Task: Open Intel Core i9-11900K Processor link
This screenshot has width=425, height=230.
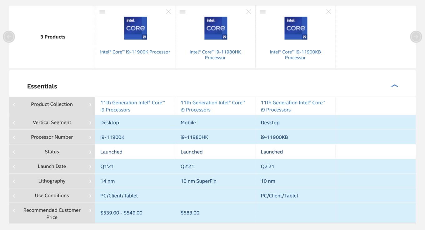Action: tap(135, 52)
